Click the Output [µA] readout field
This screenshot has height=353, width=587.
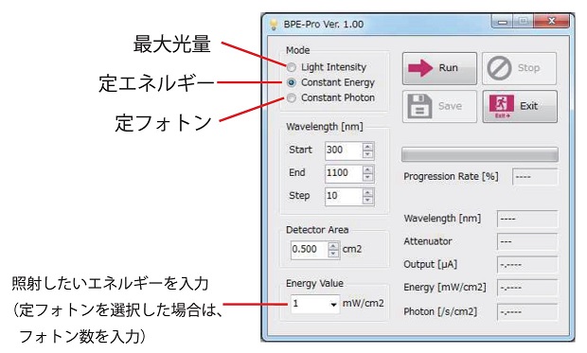coord(527,265)
